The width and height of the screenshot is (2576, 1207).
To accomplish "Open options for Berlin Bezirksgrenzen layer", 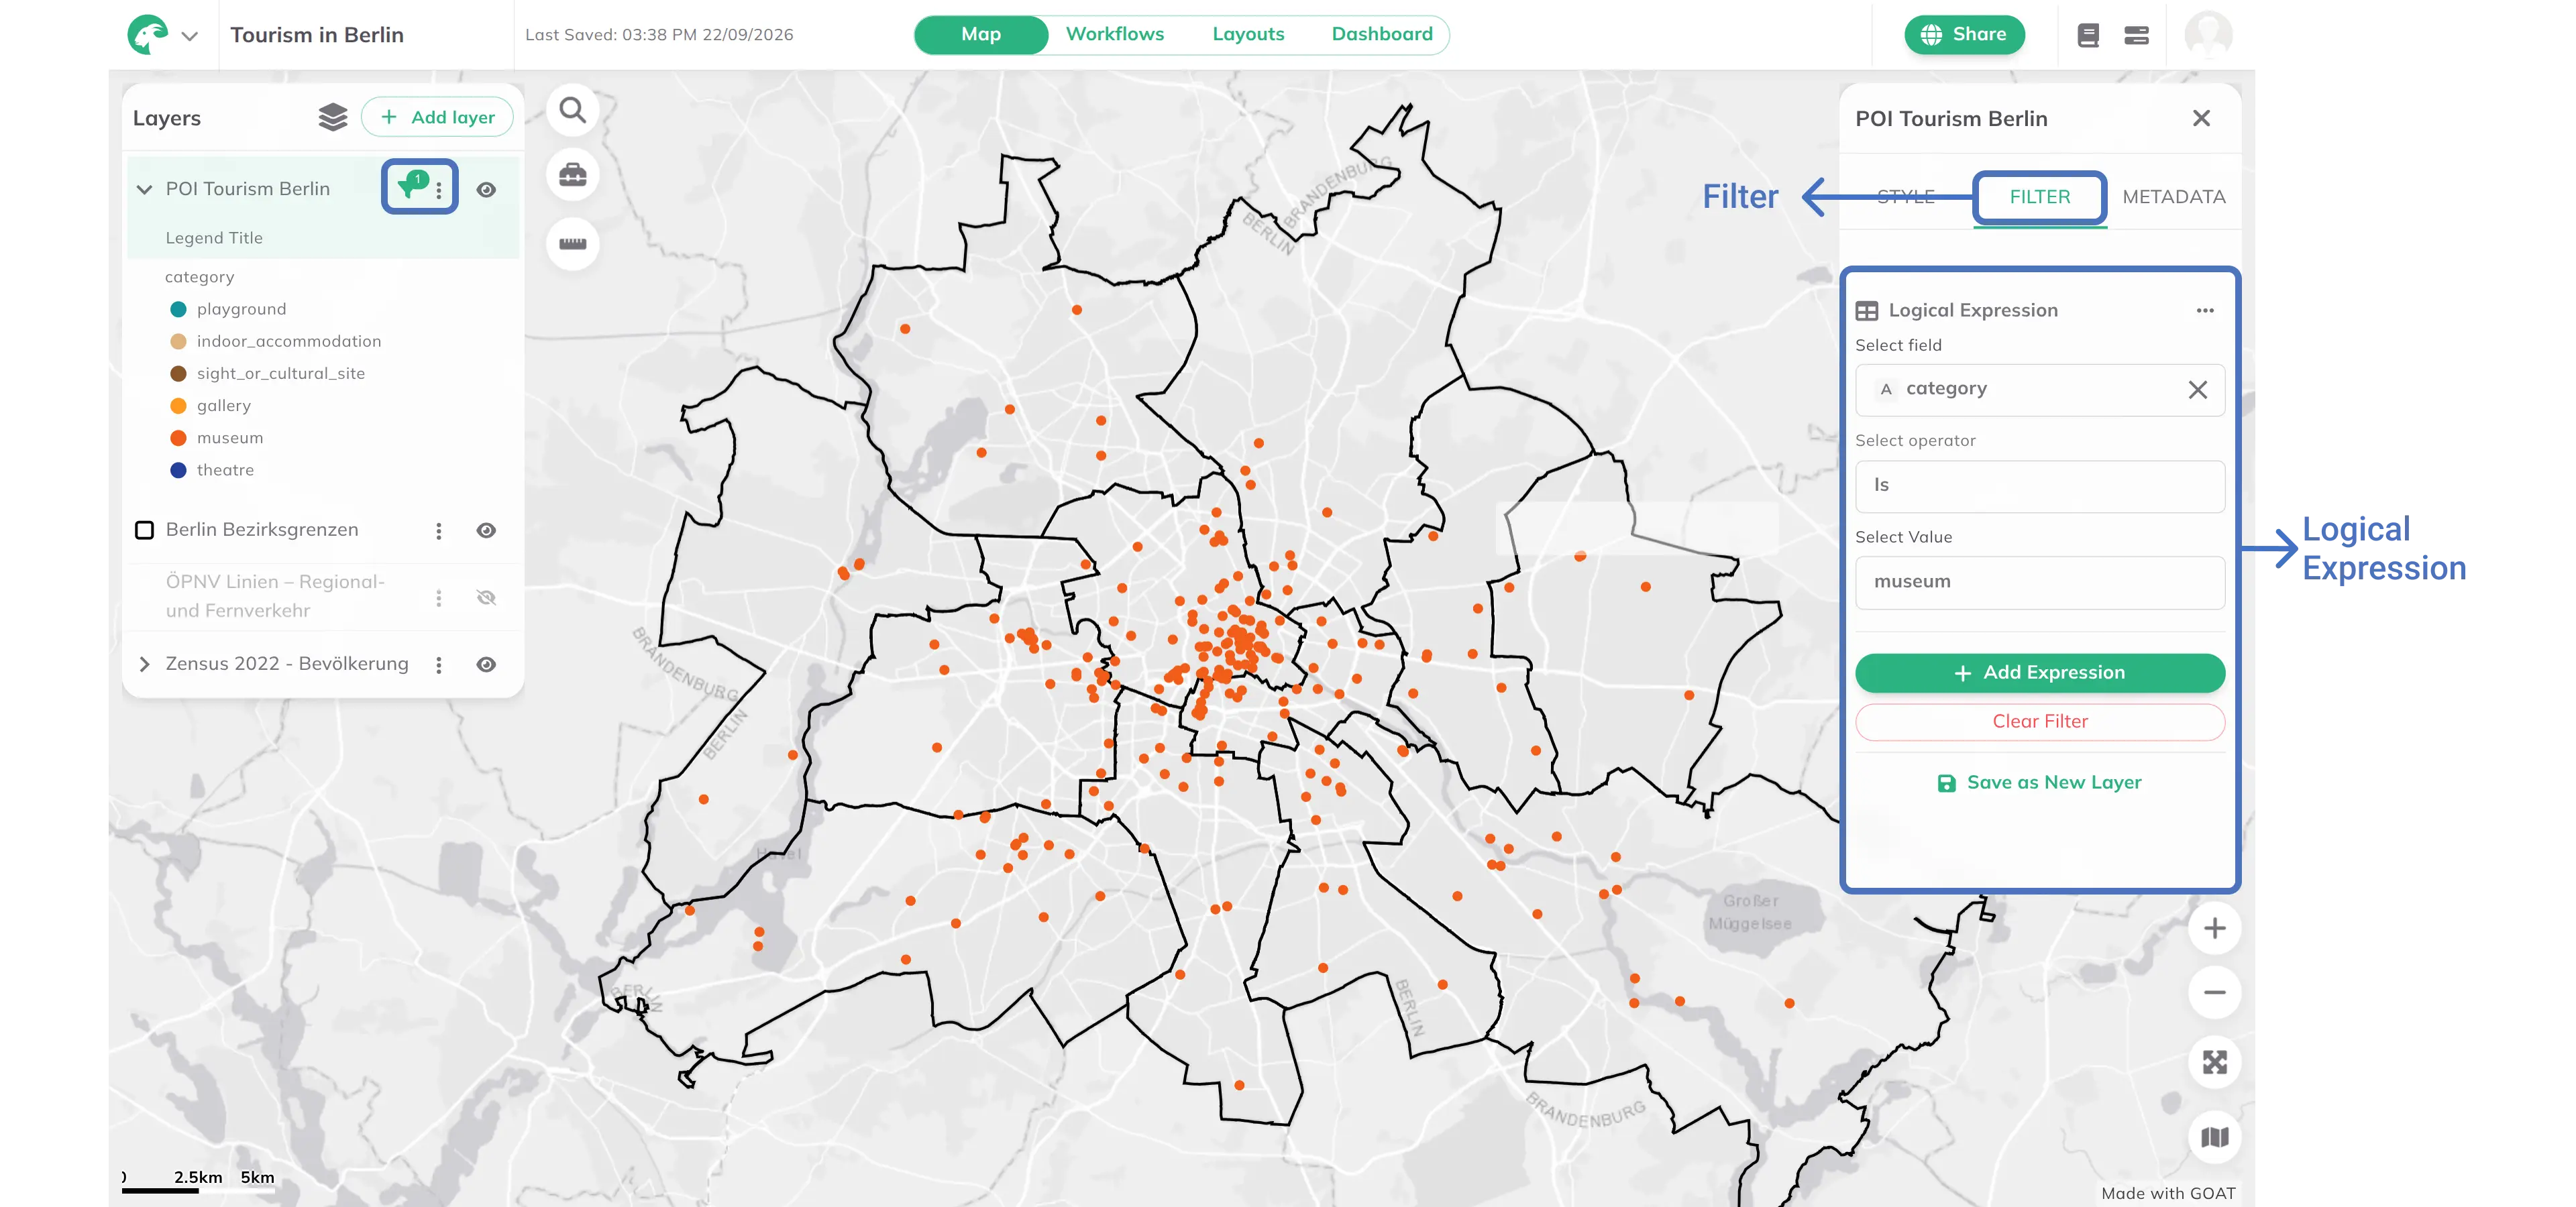I will [438, 530].
